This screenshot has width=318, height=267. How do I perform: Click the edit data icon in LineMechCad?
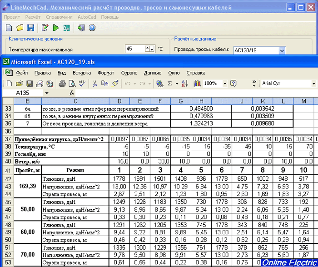tap(45, 28)
